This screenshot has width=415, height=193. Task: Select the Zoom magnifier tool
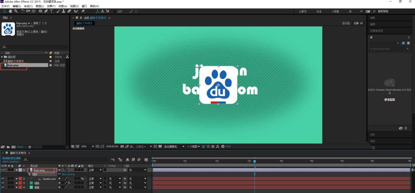[x=16, y=11]
